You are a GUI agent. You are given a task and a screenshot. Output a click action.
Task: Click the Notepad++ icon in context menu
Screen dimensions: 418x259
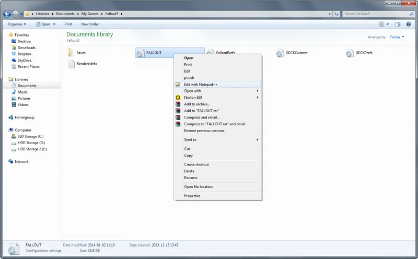[178, 85]
